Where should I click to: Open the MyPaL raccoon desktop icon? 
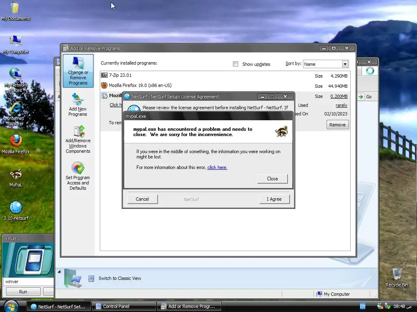[x=15, y=178]
